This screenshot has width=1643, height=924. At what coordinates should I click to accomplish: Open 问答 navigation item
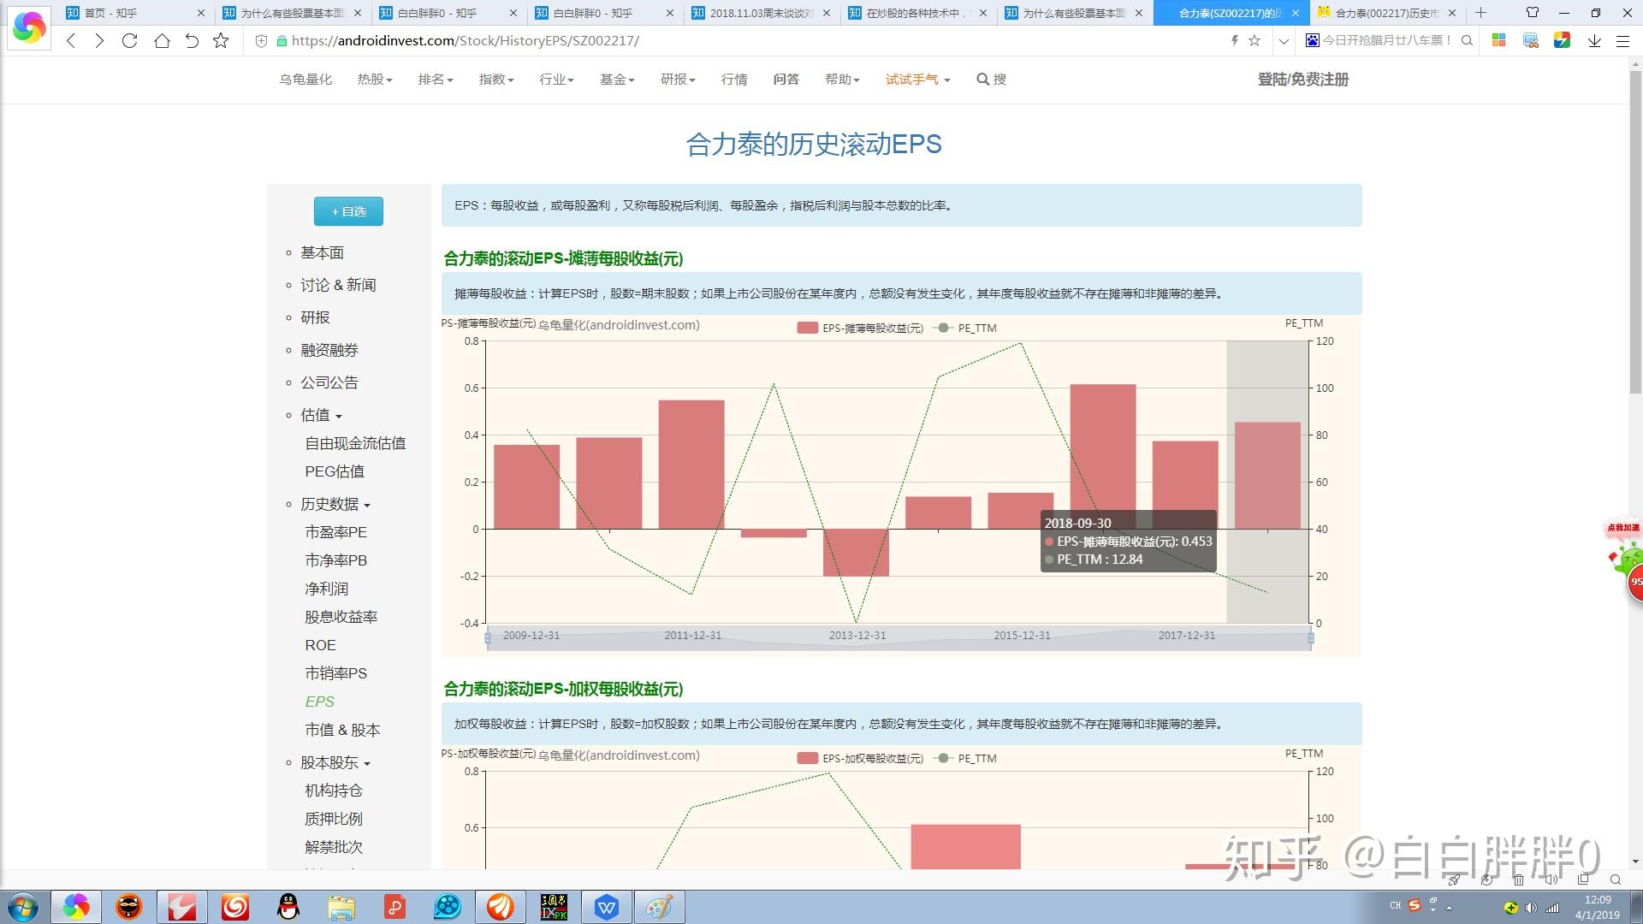tap(786, 80)
